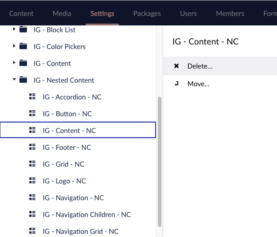Select IG - Color Pickers folder label
The height and width of the screenshot is (237, 277).
coord(60,47)
